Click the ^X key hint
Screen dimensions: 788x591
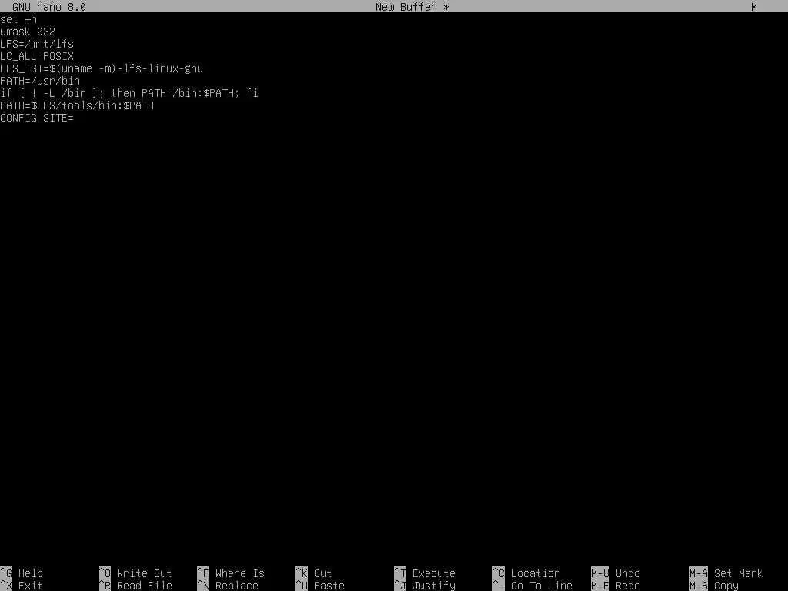(x=6, y=586)
